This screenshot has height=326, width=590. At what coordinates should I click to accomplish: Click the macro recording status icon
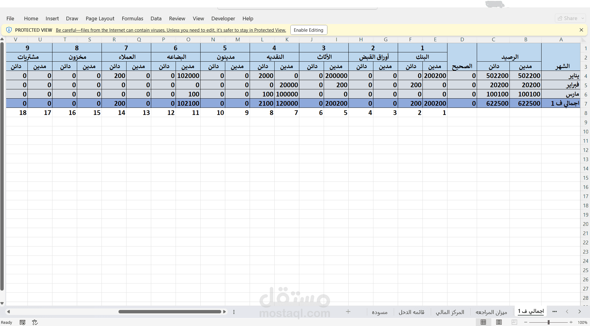pos(23,322)
